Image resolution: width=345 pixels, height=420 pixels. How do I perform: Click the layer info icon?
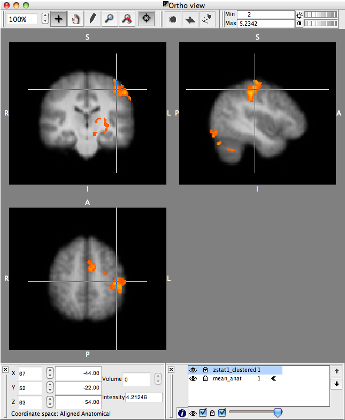182,413
